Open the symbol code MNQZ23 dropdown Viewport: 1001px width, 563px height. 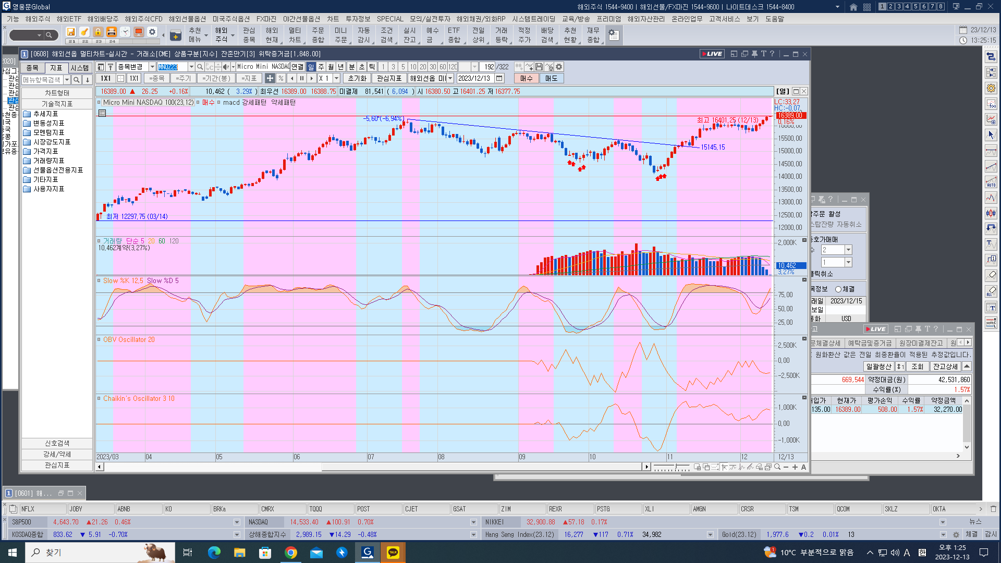[191, 67]
